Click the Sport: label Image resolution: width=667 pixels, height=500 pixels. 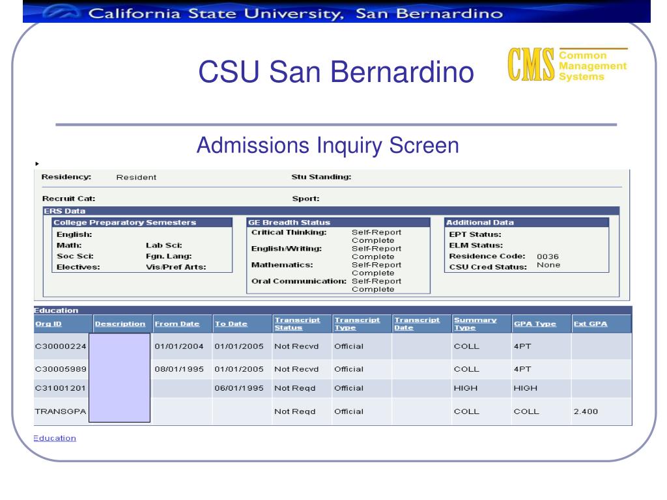[306, 199]
